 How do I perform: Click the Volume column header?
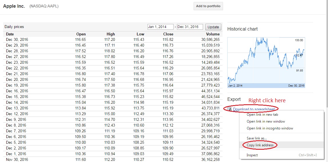coord(213,34)
